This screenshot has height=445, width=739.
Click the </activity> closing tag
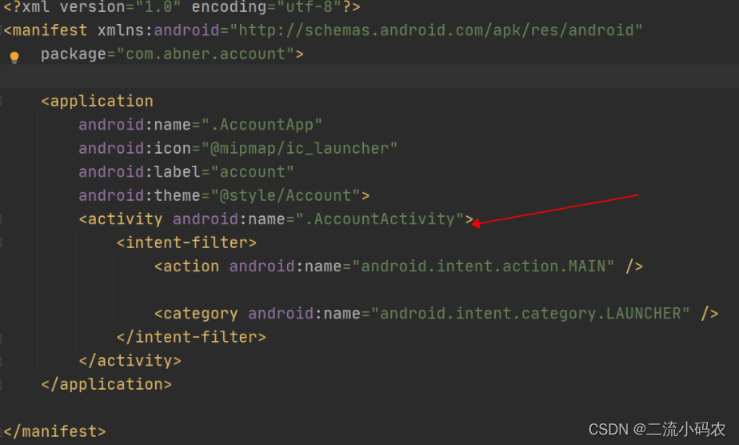(x=130, y=361)
